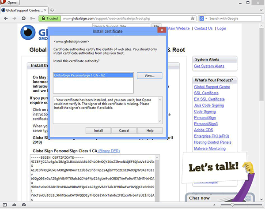Open the Malware Monitoring link
The image size is (265, 209).
pos(210,149)
